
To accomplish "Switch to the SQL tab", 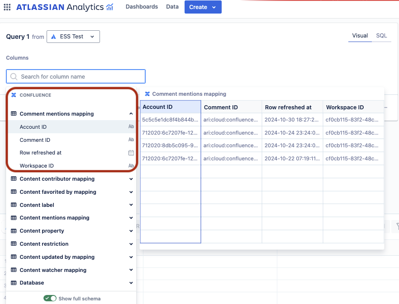I will [x=382, y=35].
